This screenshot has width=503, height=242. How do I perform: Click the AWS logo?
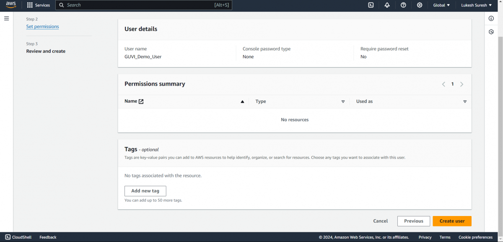(10, 5)
